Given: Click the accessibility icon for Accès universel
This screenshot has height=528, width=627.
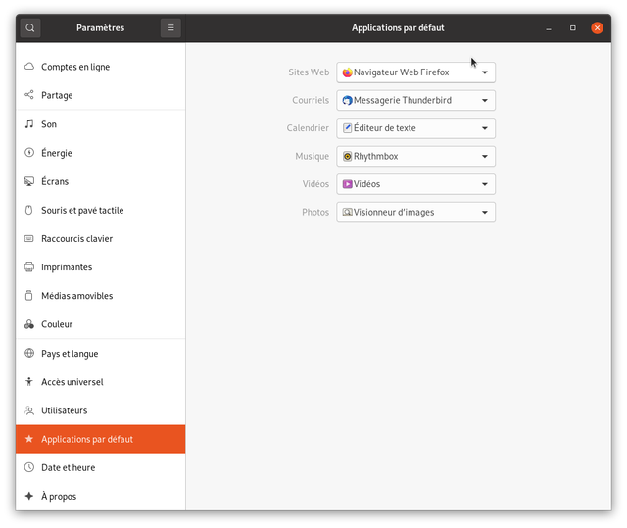Looking at the screenshot, I should pos(29,382).
